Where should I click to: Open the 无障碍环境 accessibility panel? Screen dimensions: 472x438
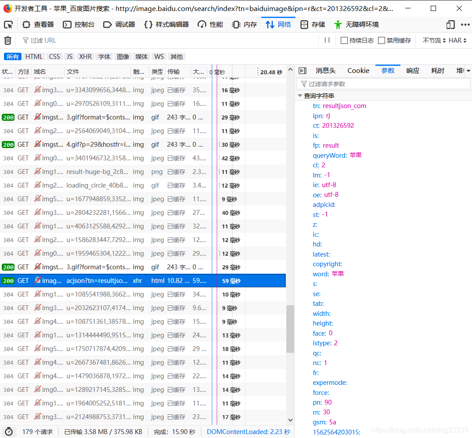point(356,25)
